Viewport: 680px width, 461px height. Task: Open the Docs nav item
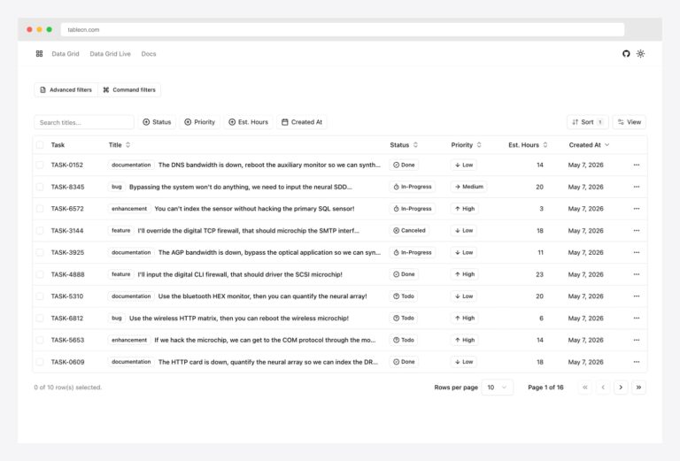[149, 54]
